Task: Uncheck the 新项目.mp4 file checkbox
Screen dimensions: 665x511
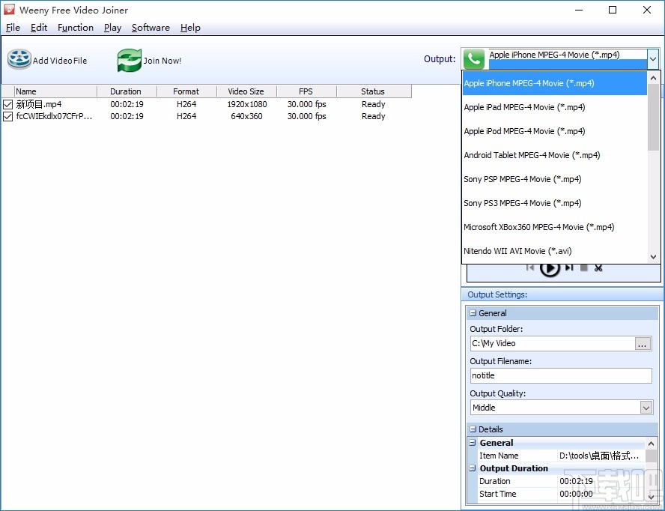Action: (x=8, y=104)
